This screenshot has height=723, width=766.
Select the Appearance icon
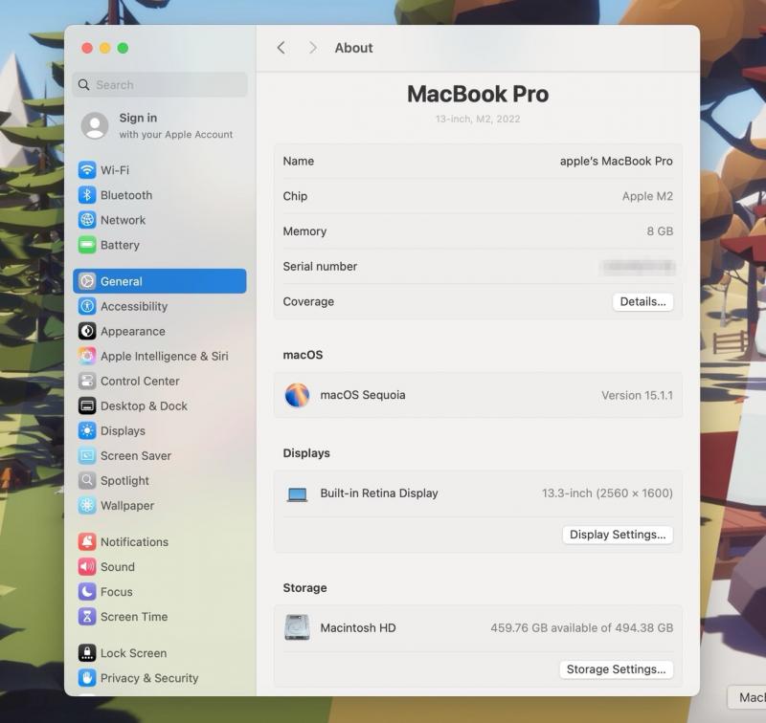(x=87, y=331)
